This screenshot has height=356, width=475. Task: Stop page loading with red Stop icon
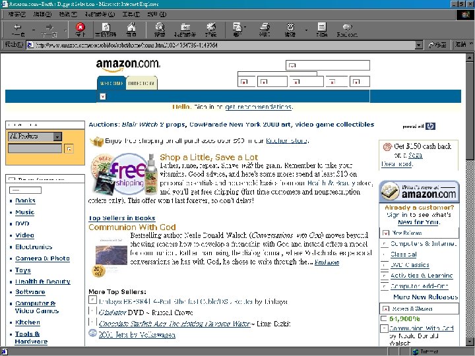pos(80,30)
